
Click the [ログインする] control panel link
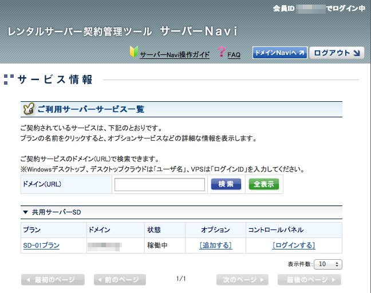[294, 246]
